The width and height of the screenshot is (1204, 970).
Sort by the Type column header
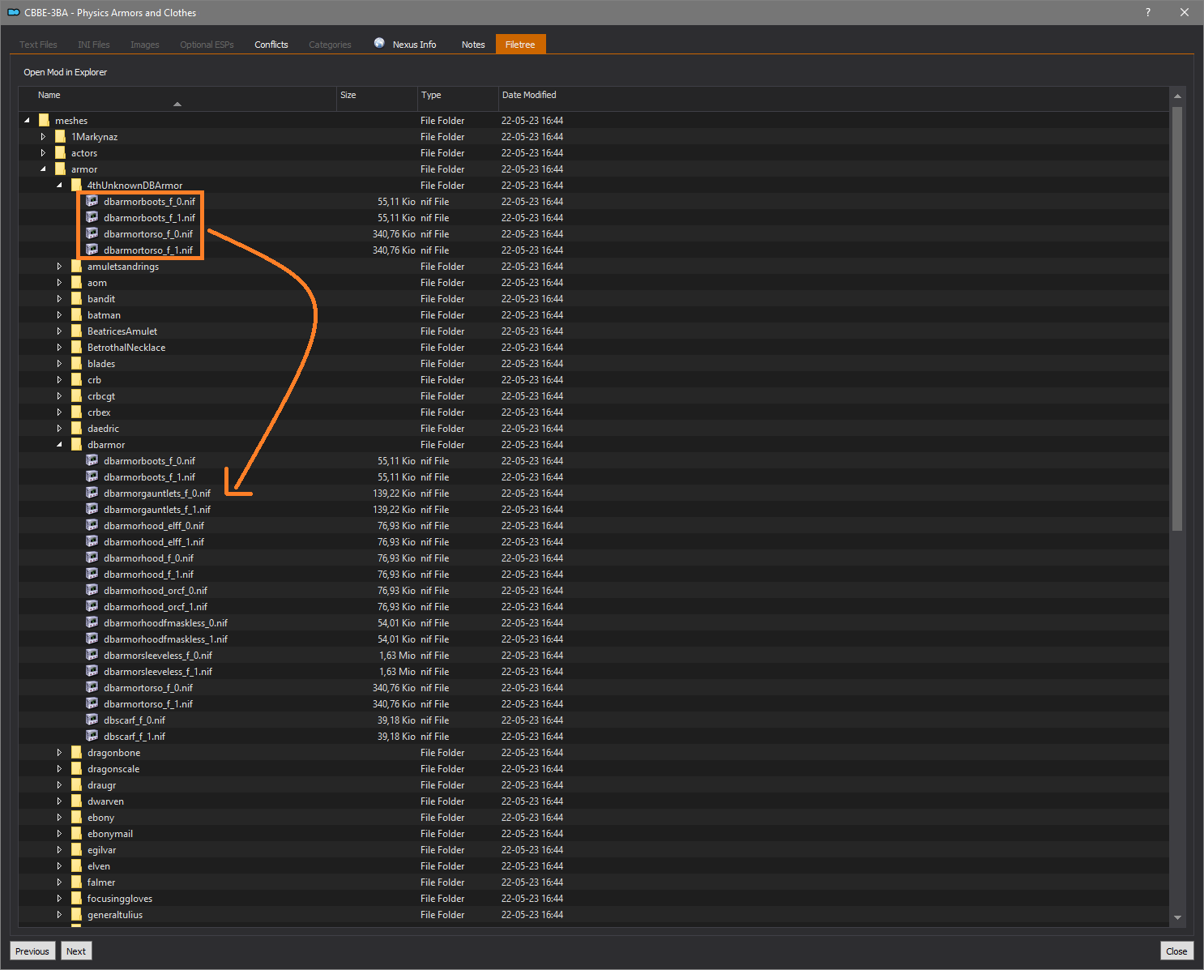tap(458, 99)
